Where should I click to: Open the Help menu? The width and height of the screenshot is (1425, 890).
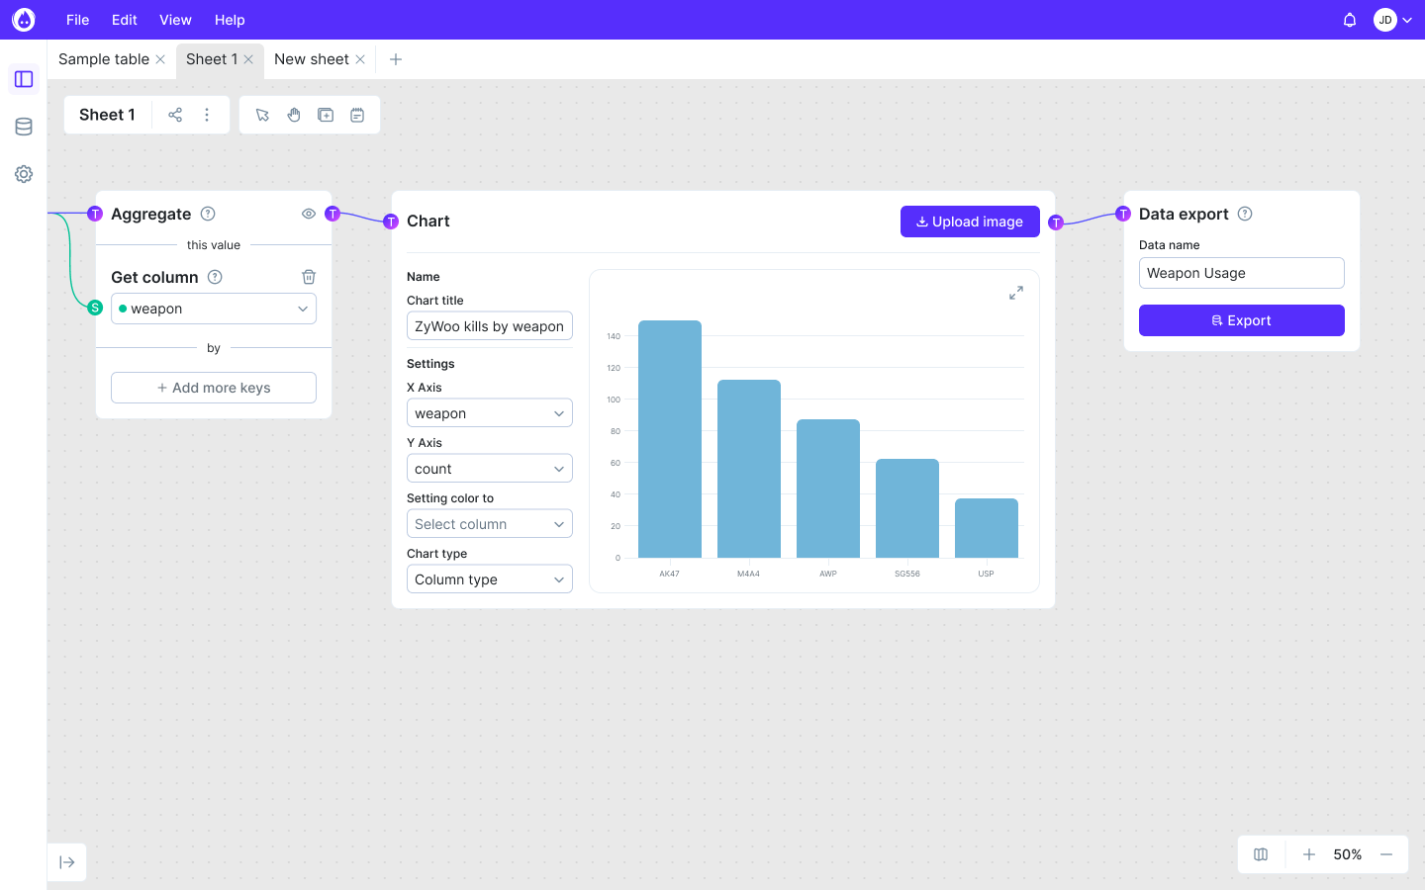coord(230,20)
